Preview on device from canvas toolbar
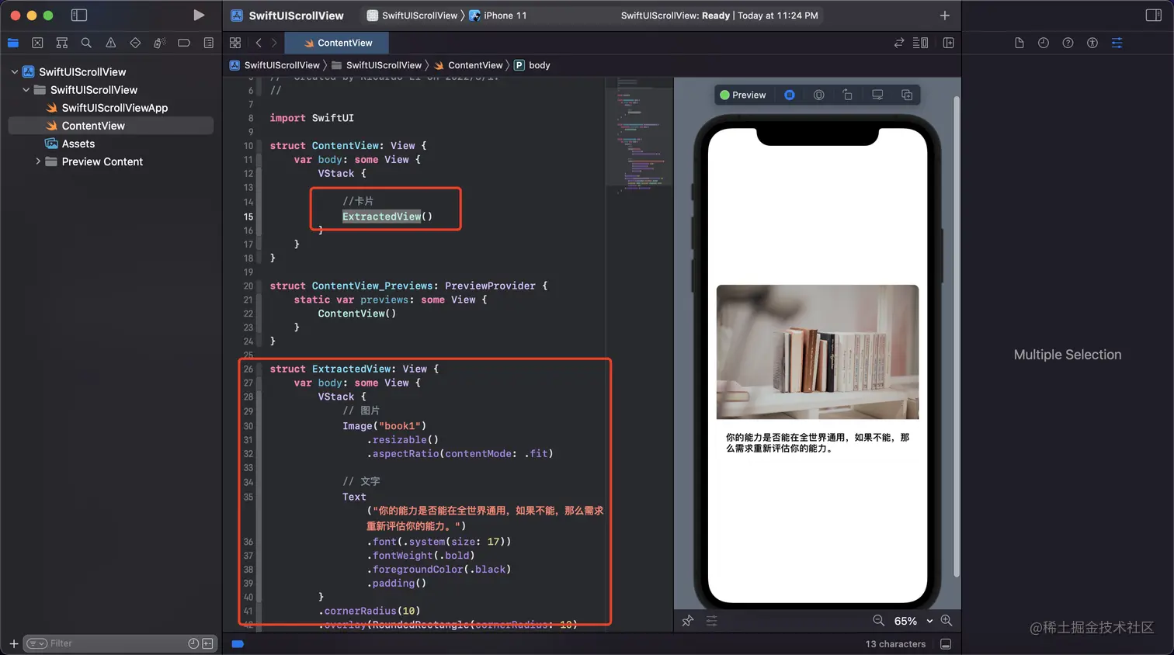This screenshot has width=1174, height=655. click(877, 95)
